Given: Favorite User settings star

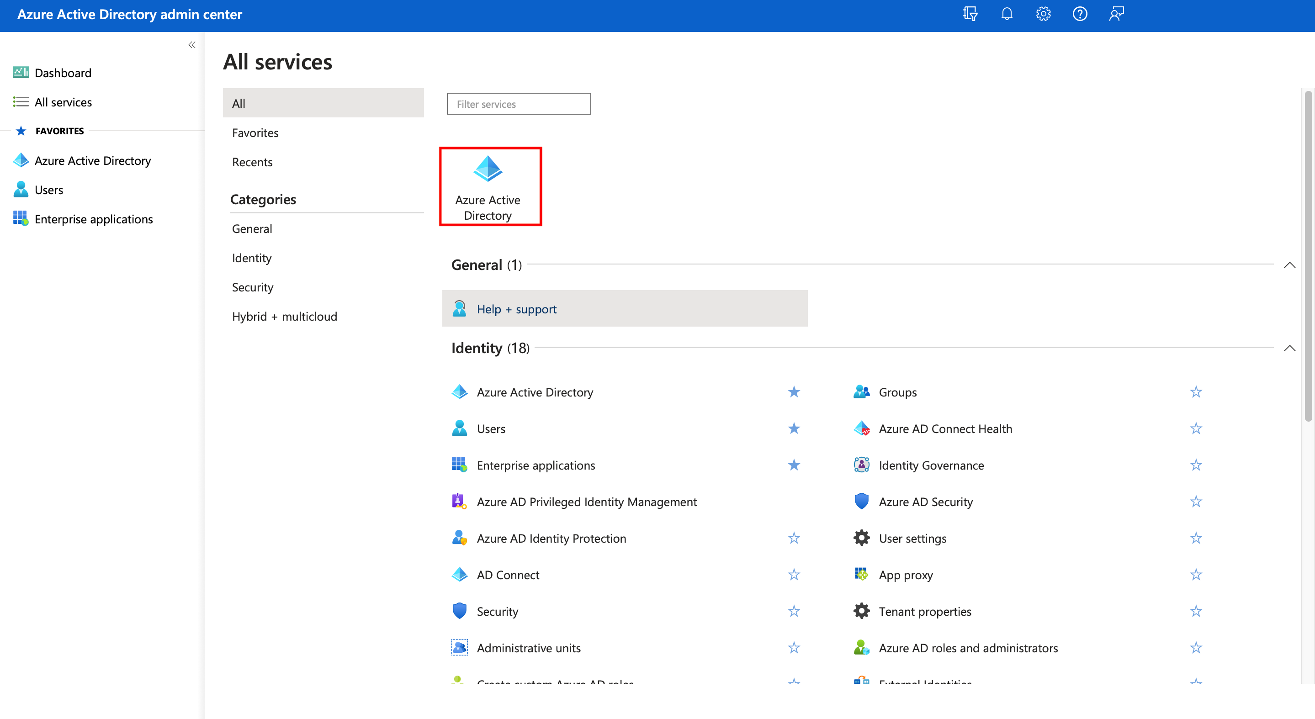Looking at the screenshot, I should (x=1196, y=538).
